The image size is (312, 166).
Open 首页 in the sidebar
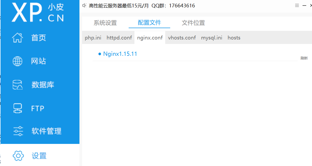(x=39, y=38)
